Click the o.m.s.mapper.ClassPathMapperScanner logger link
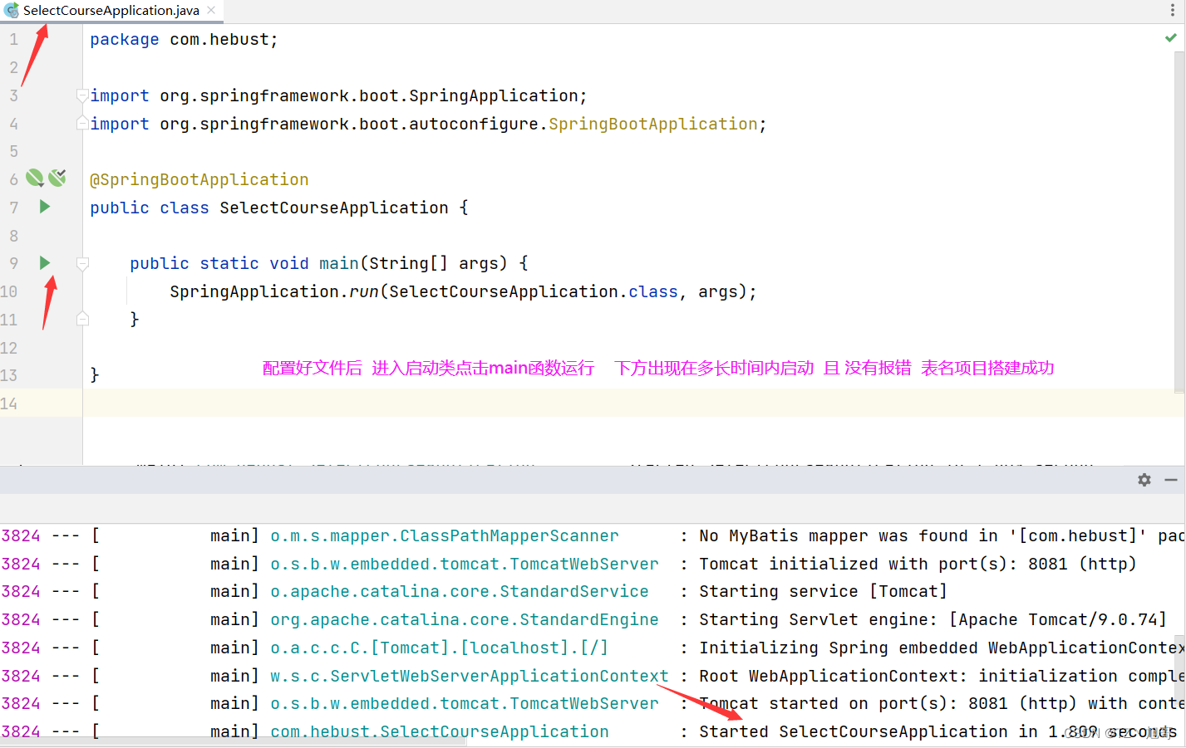 click(445, 536)
